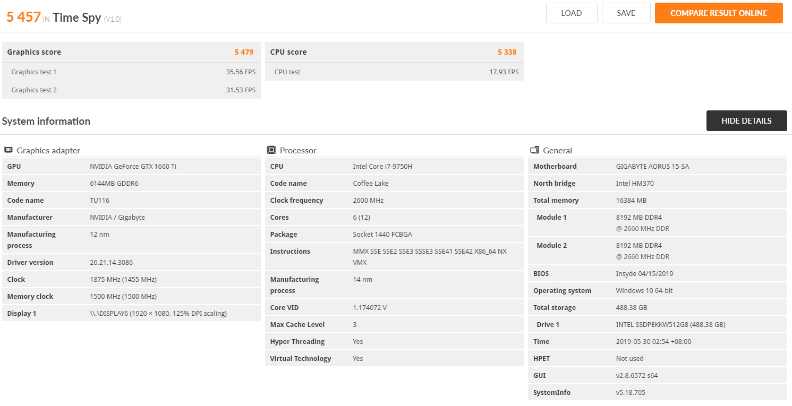This screenshot has height=406, width=792.
Task: Select the MMX SSE instructions list
Action: coord(430,257)
